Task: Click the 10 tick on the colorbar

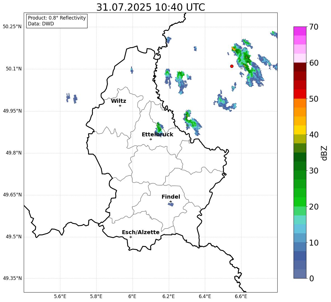Action: point(314,242)
